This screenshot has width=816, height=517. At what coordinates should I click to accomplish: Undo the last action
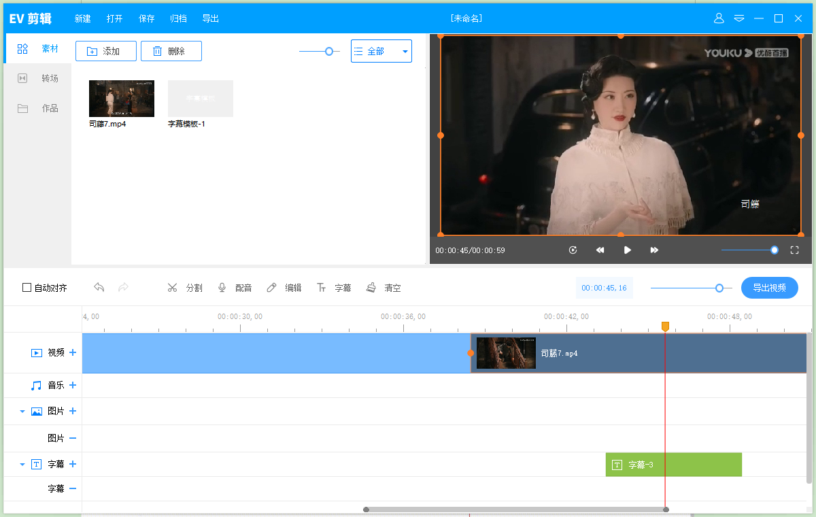pyautogui.click(x=99, y=288)
